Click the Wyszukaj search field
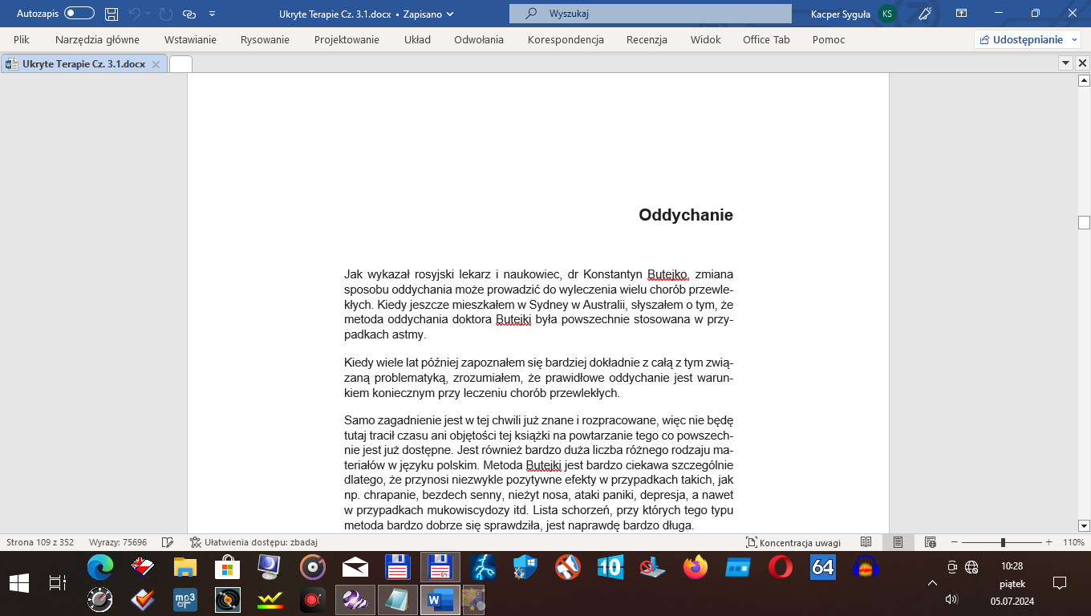 coord(650,13)
